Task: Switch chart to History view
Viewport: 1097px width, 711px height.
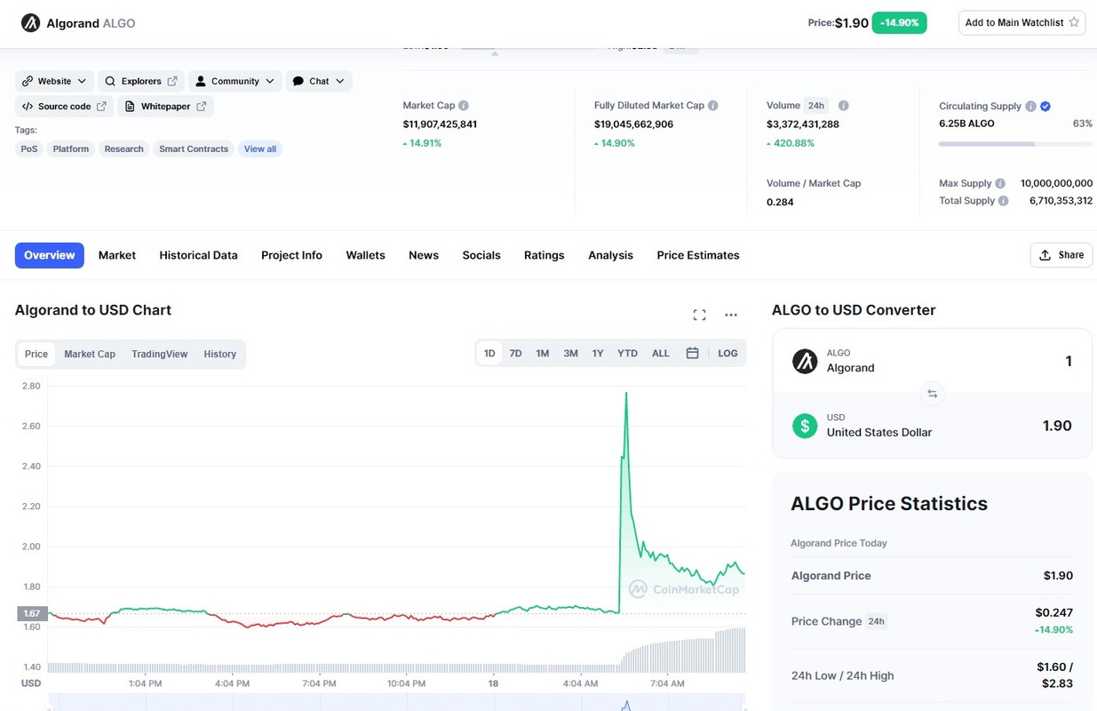Action: pyautogui.click(x=220, y=354)
